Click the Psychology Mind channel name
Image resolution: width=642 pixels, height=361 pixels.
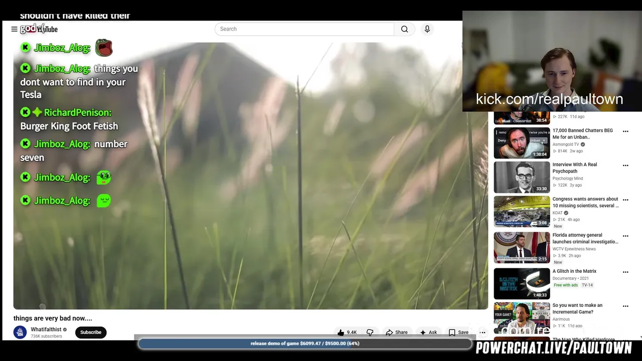(x=568, y=178)
